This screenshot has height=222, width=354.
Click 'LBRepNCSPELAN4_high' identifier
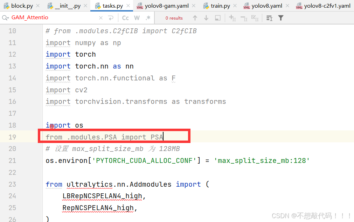102,196
